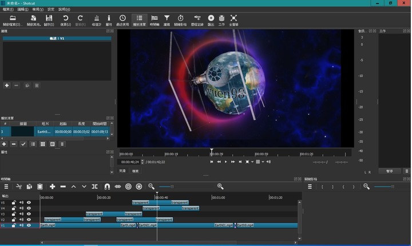The image size is (412, 246).
Task: Add a filter with the plus button
Action: pos(7,86)
